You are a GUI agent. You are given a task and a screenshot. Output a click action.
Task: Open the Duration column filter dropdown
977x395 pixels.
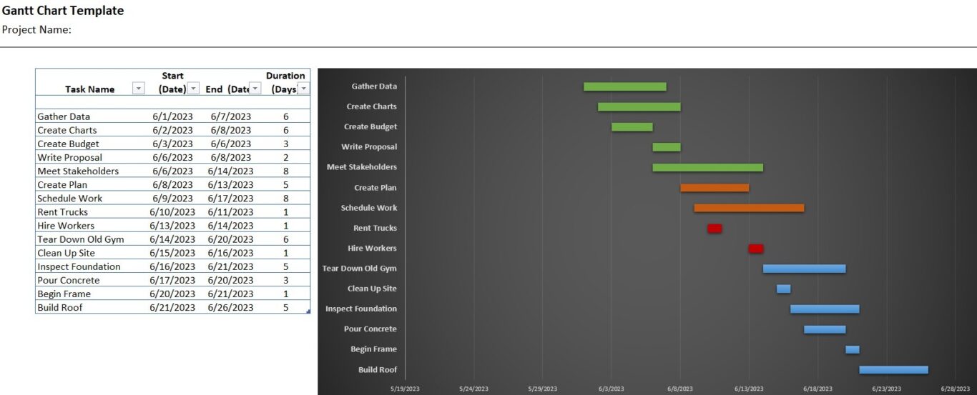point(304,89)
